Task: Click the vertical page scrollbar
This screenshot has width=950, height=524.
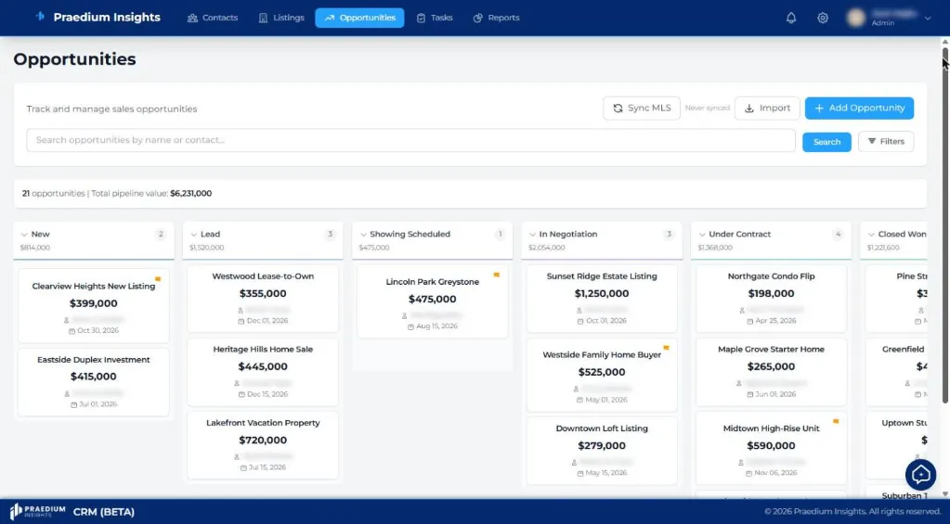Action: (x=944, y=224)
